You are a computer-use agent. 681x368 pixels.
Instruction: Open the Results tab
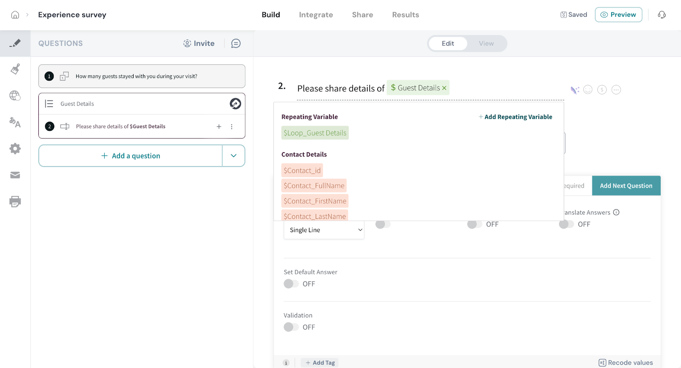pyautogui.click(x=405, y=15)
